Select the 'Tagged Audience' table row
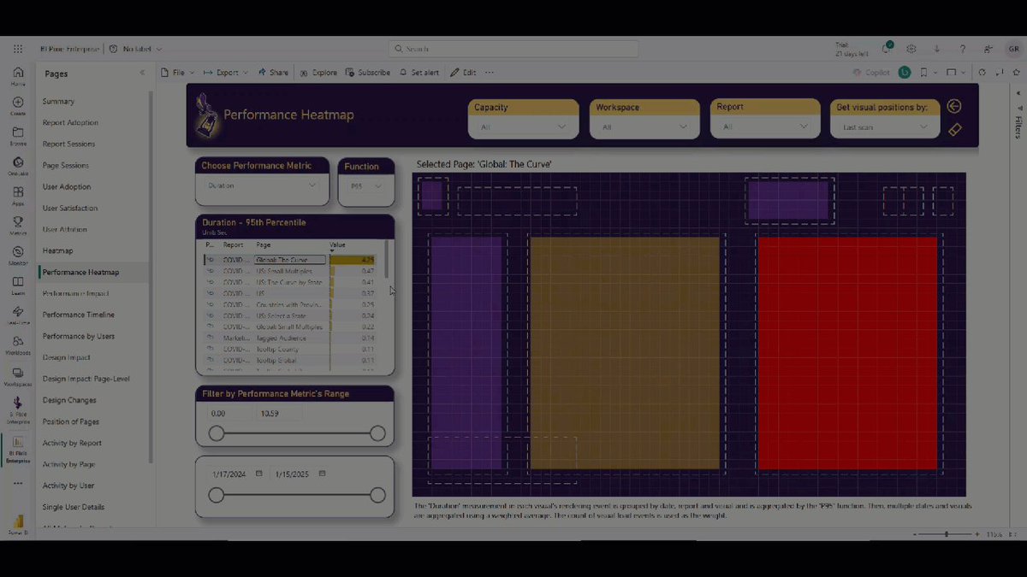Screen dimensions: 1027x577 (289, 338)
